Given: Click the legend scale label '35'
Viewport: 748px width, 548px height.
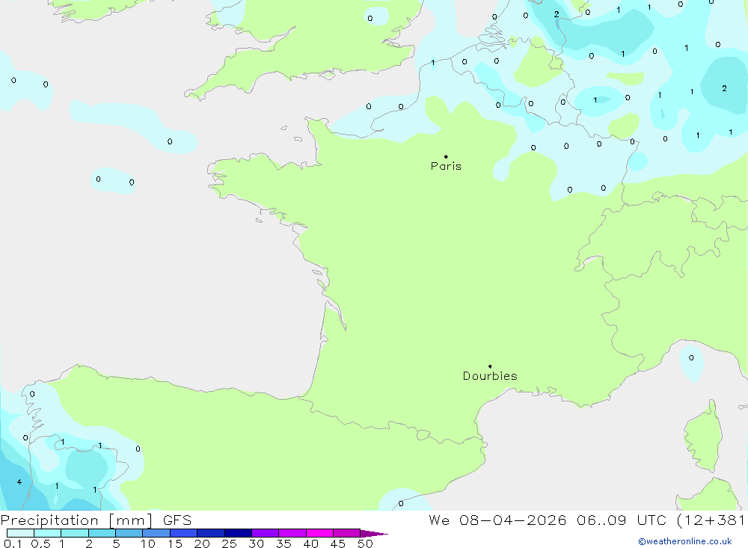Looking at the screenshot, I should (283, 544).
